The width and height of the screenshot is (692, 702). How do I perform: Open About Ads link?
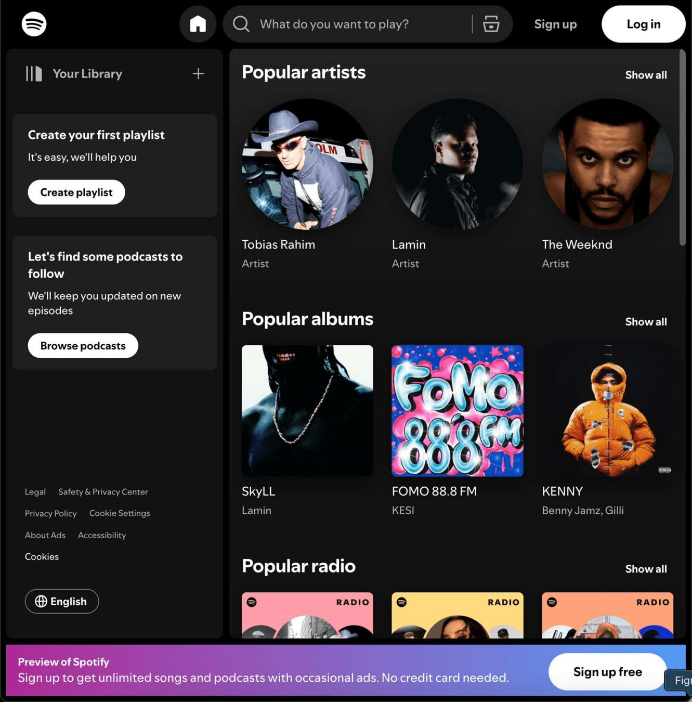pos(45,535)
